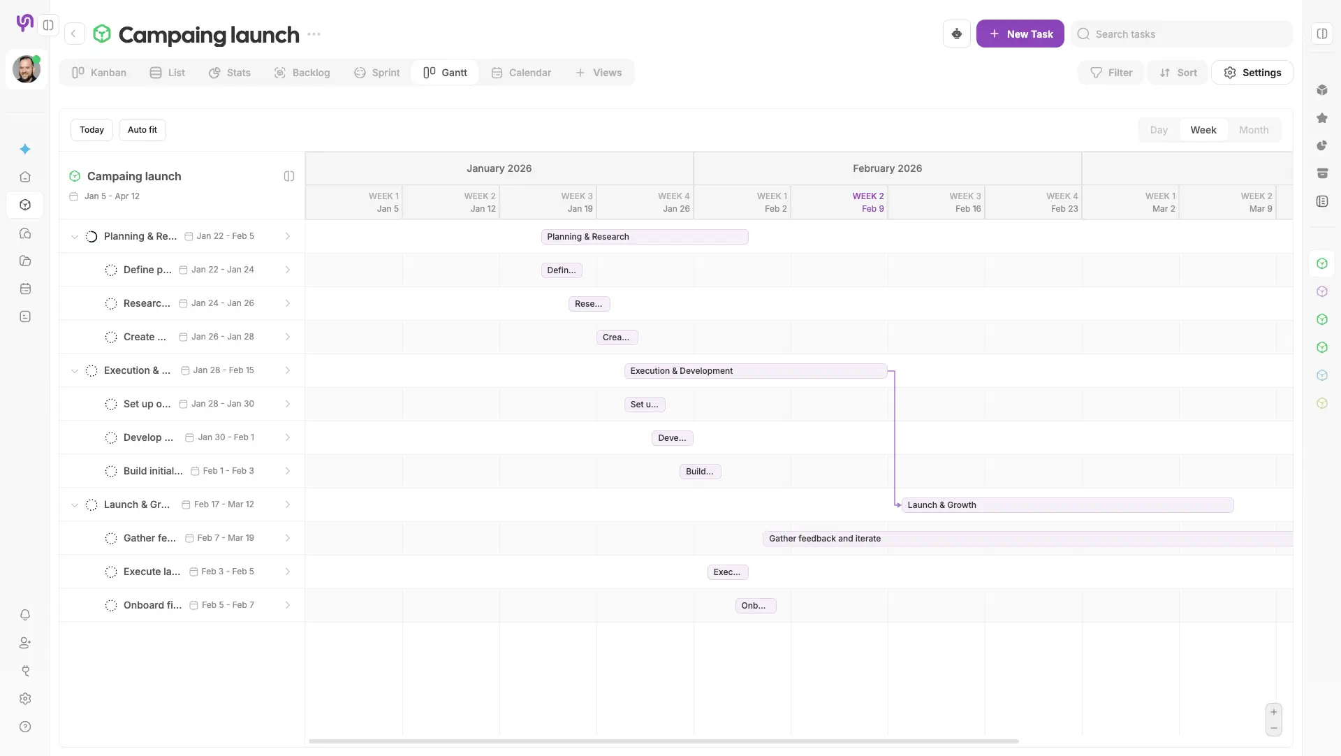Open notifications bell in sidebar

pyautogui.click(x=25, y=615)
